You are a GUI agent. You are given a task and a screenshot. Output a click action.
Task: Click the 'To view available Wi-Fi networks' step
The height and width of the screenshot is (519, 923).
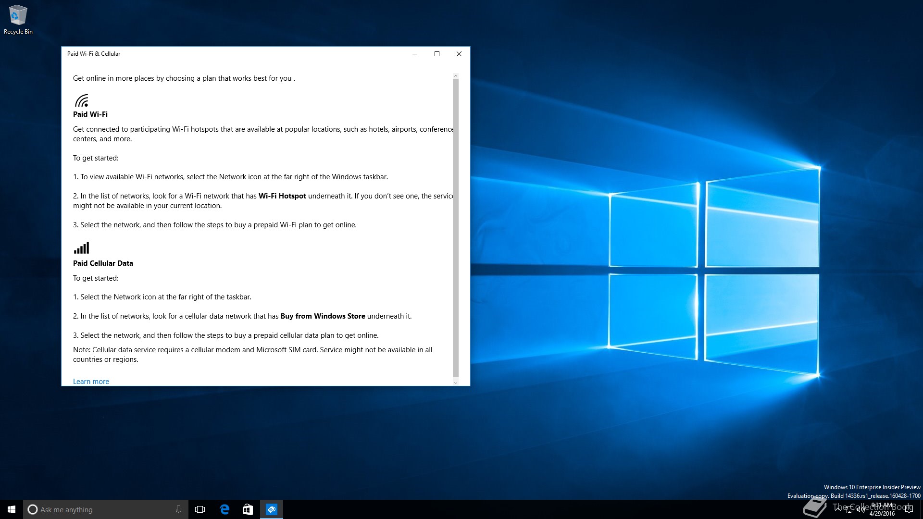pyautogui.click(x=230, y=177)
